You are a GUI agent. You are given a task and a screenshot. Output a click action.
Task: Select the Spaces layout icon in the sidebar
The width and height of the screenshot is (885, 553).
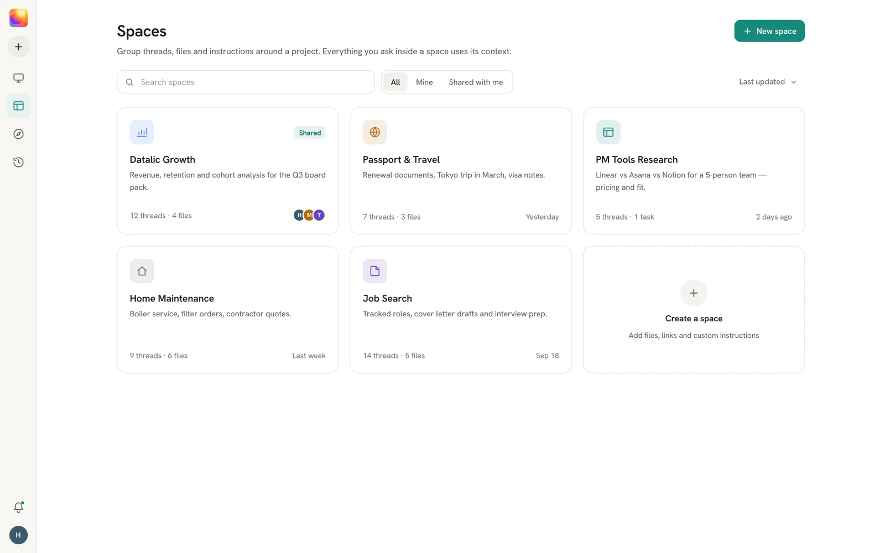click(18, 106)
